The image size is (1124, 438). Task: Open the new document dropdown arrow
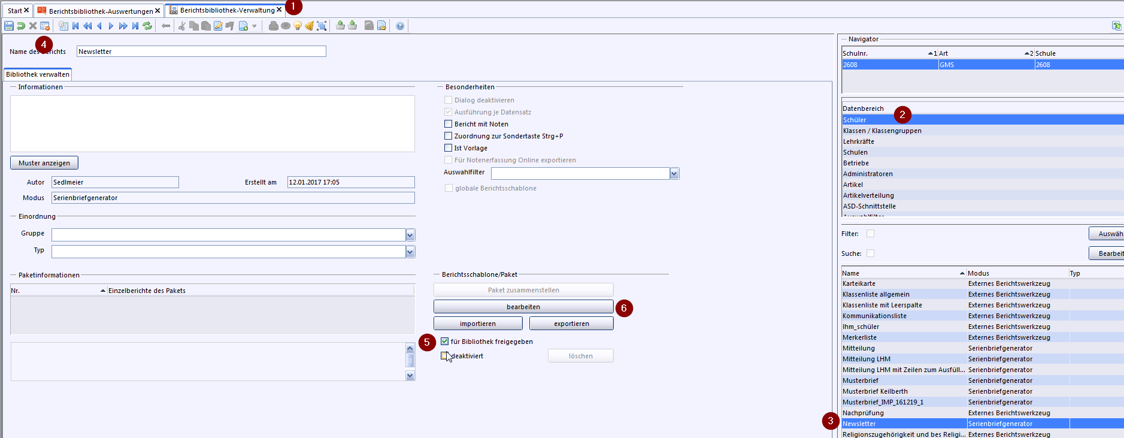pyautogui.click(x=254, y=26)
